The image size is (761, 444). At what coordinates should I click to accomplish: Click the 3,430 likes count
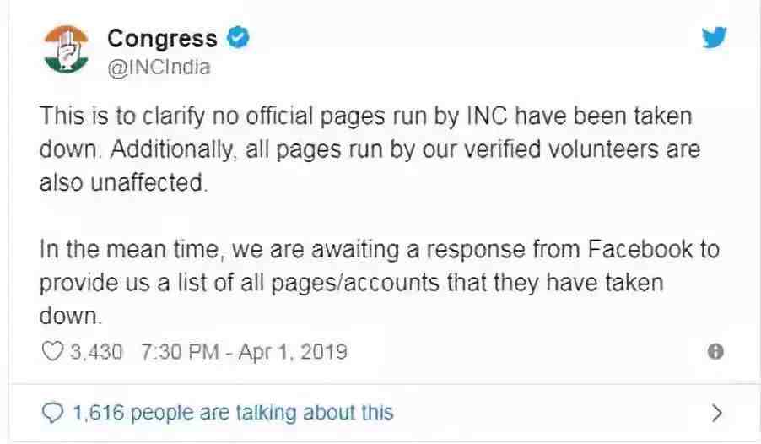tap(96, 352)
